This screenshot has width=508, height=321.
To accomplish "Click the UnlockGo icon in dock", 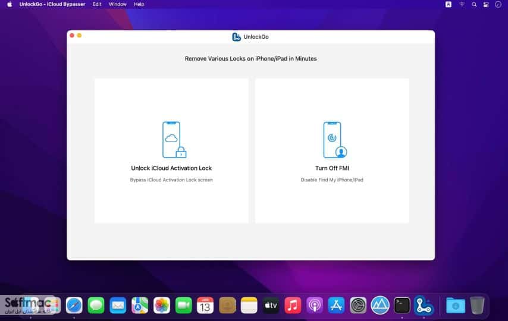I will (424, 306).
